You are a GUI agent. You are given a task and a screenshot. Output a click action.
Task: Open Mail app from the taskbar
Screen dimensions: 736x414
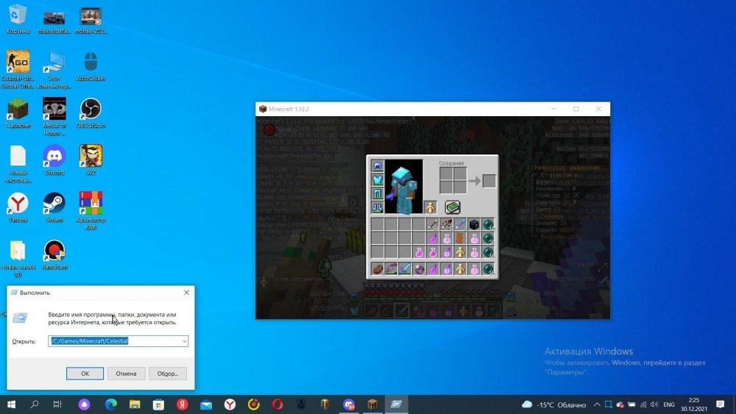click(206, 404)
